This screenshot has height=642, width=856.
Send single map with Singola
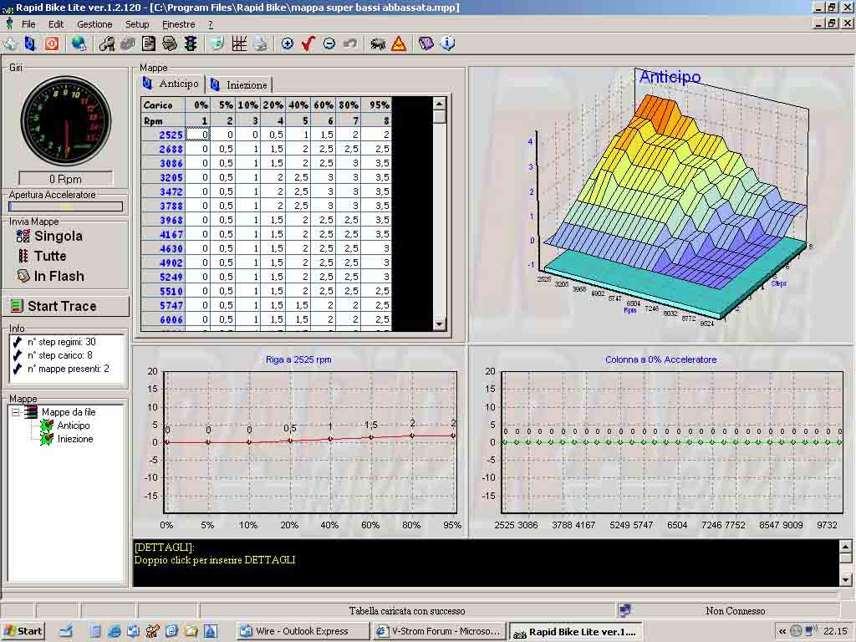(49, 236)
